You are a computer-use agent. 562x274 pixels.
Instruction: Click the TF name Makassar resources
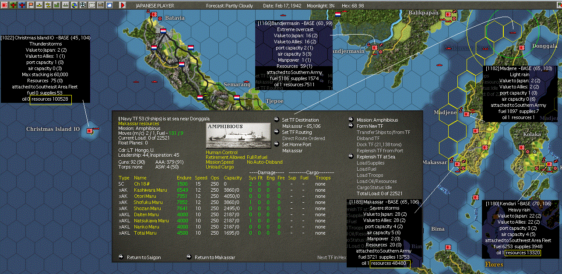139,124
